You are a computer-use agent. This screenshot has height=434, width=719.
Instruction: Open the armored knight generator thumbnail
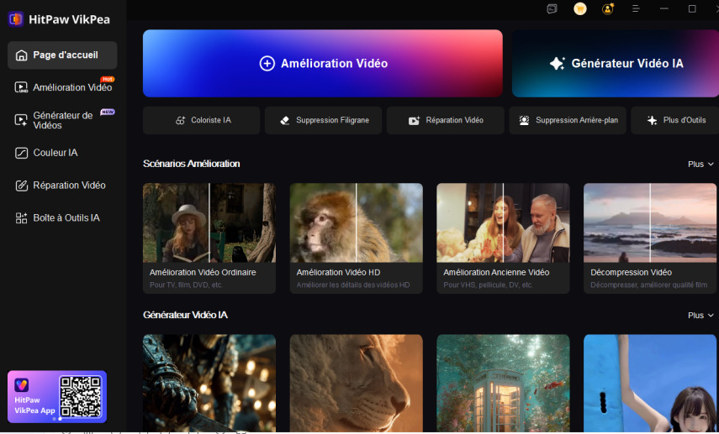point(209,383)
